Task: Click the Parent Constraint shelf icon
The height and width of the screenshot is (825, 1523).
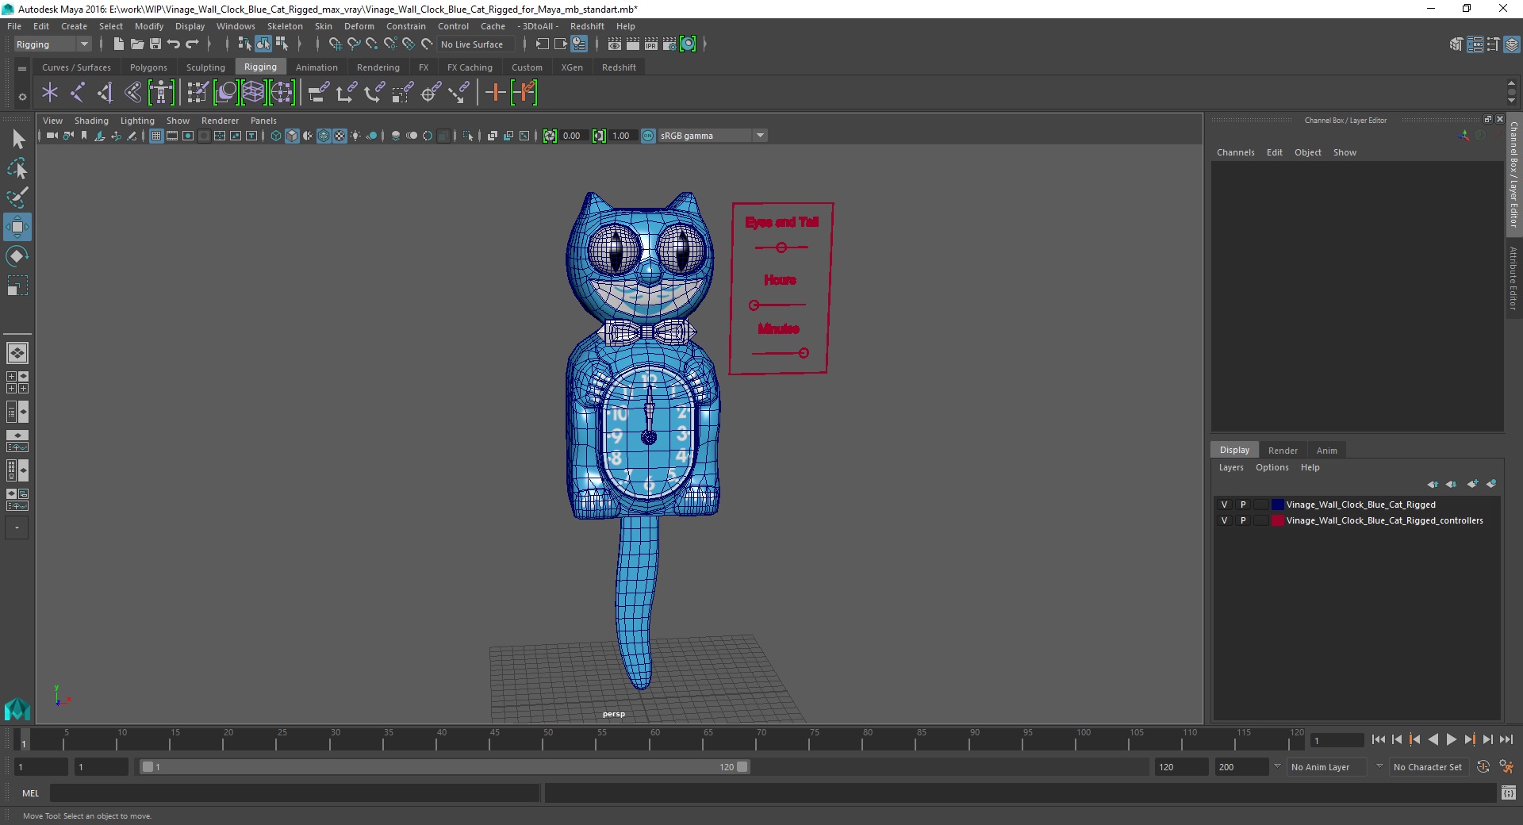Action: tap(319, 93)
